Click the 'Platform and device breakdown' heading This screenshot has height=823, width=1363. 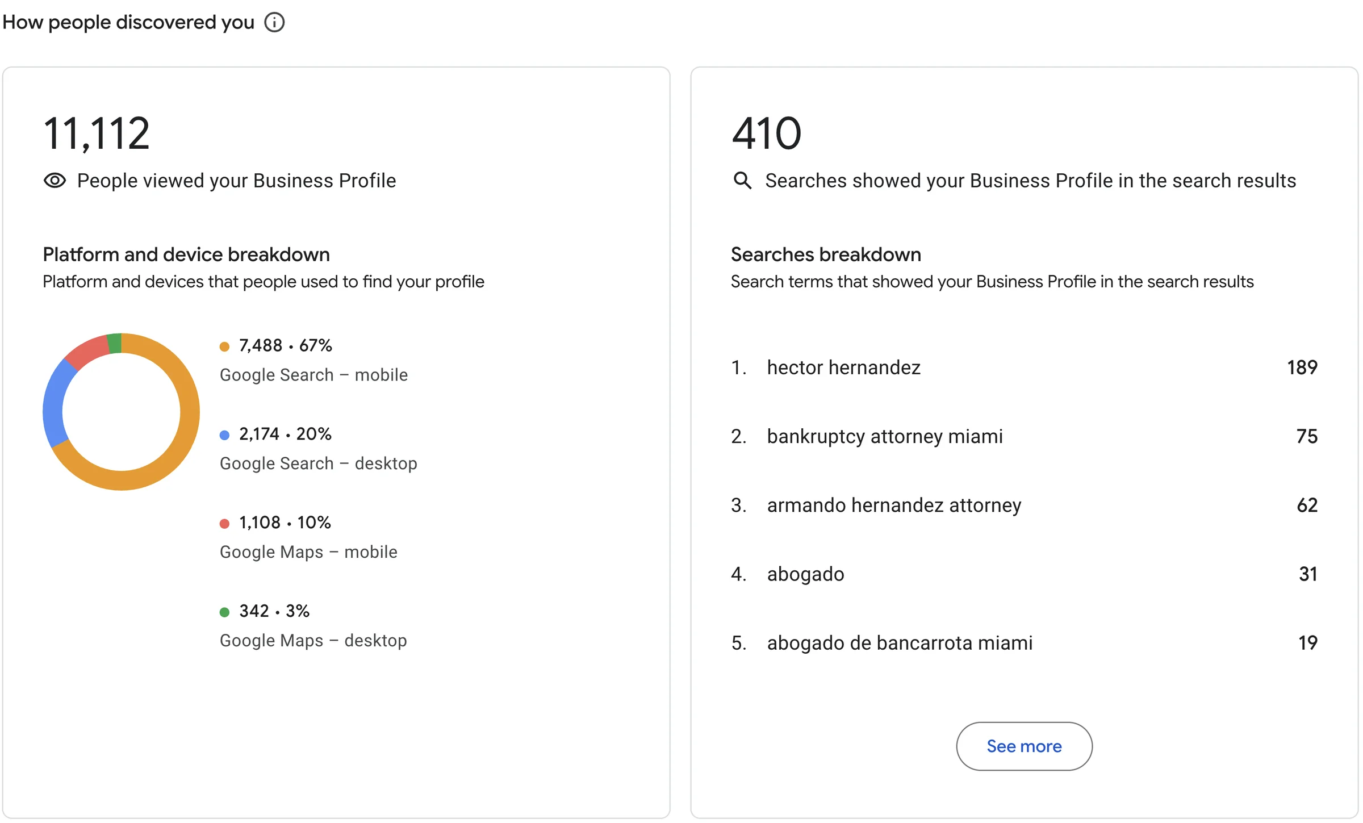(x=186, y=254)
